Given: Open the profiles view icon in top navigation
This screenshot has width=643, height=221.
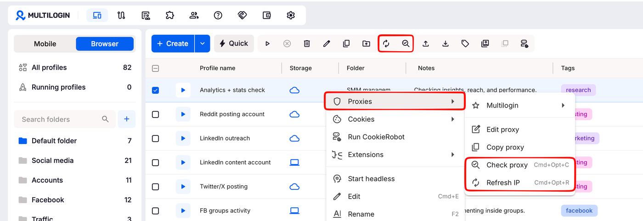Looking at the screenshot, I should [x=97, y=15].
